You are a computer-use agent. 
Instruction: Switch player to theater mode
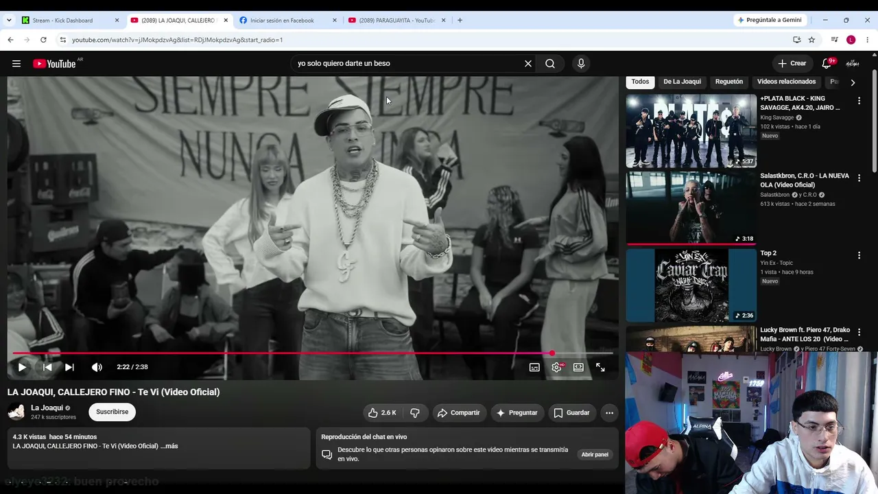pyautogui.click(x=578, y=367)
